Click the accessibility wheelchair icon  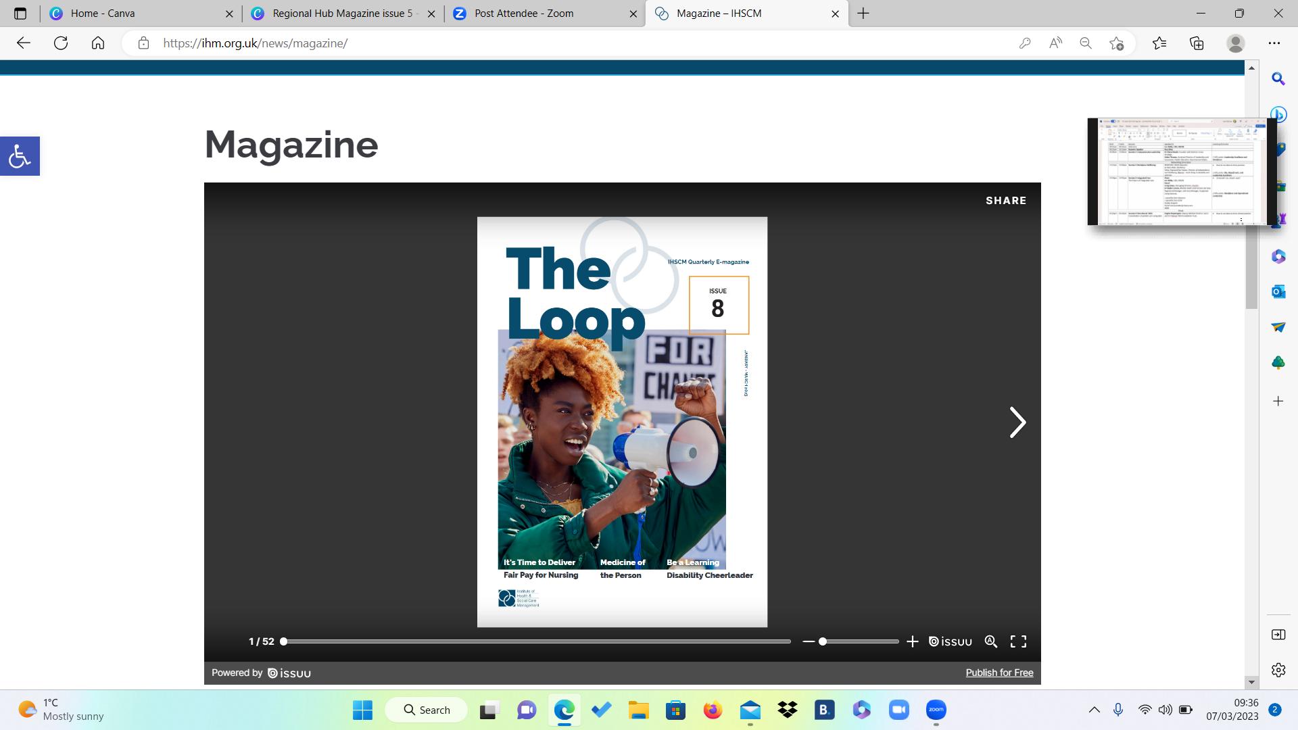coord(20,156)
